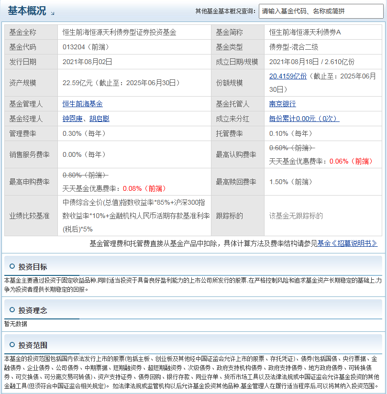Click the 基金全称 label cell
This screenshot has width=387, height=394.
(31, 32)
